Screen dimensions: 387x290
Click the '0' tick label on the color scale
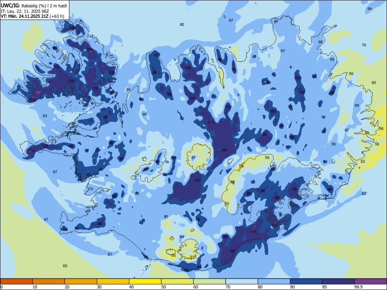[2, 287]
